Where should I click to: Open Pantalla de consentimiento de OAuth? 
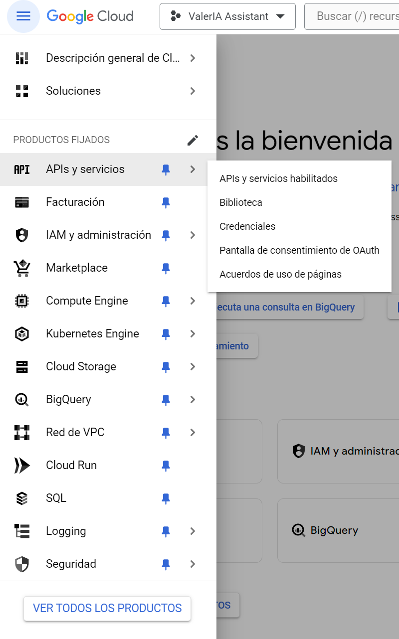(x=299, y=250)
